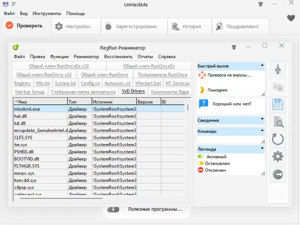This screenshot has height=225, width=300.
Task: Click the floppy disk save icon
Action: tap(277, 105)
